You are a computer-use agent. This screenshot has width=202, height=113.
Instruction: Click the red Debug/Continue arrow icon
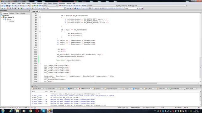(x=60, y=6)
